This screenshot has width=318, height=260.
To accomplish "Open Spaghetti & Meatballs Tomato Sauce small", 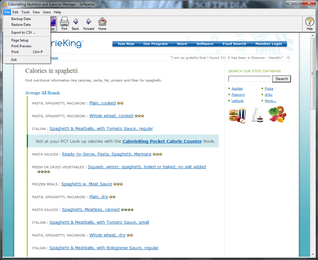I will coord(99,222).
